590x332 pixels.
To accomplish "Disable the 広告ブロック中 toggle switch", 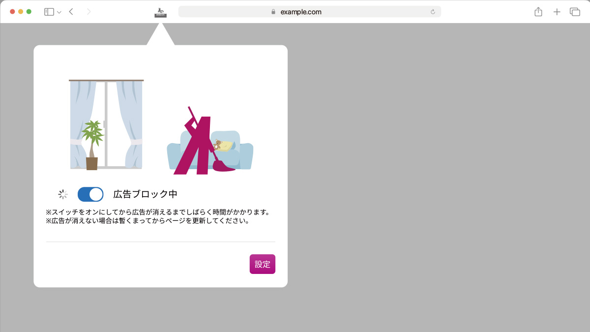I will (x=90, y=194).
